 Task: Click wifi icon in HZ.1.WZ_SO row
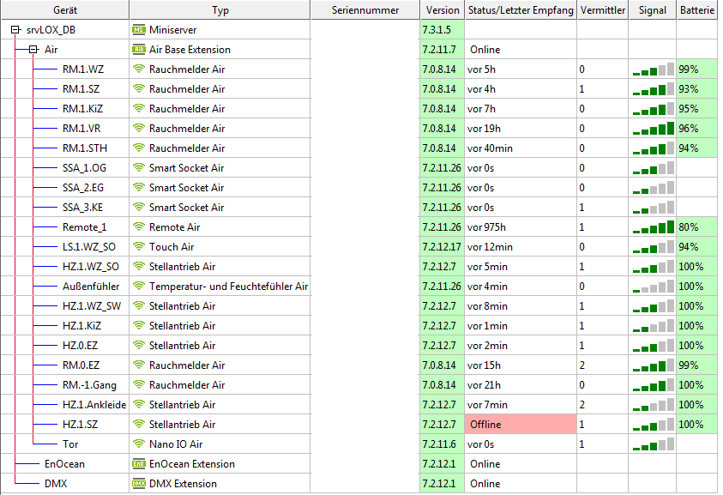(139, 267)
